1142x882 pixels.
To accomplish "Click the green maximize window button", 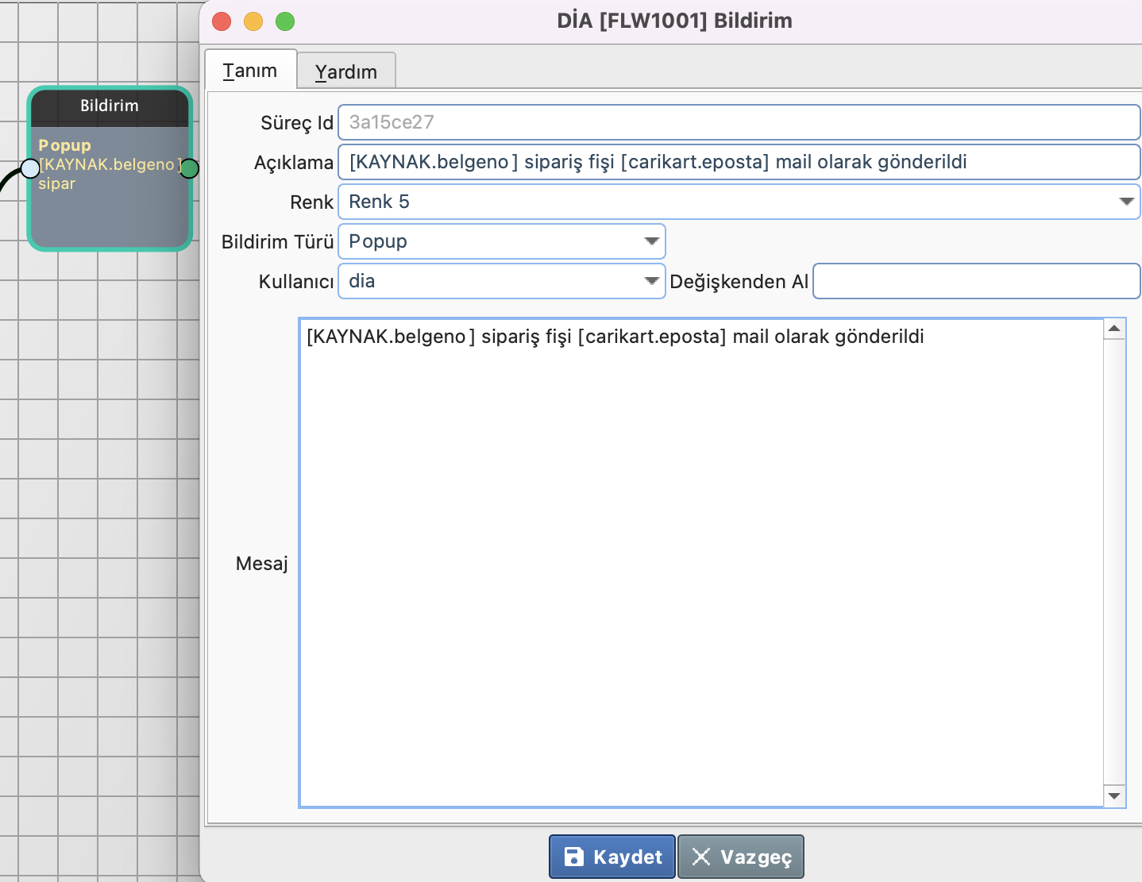I will (285, 21).
